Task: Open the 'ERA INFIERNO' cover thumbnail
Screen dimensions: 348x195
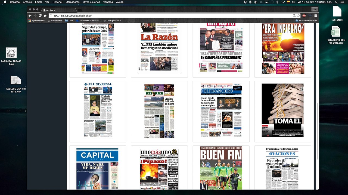Action: 283,49
